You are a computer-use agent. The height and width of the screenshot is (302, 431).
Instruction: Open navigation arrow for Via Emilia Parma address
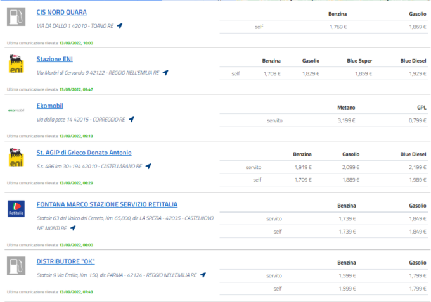pos(203,275)
